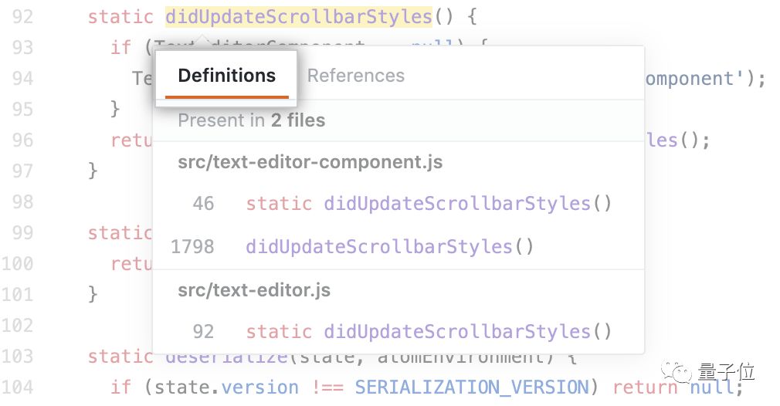
Task: Select gutter line number 100
Action: pos(18,264)
